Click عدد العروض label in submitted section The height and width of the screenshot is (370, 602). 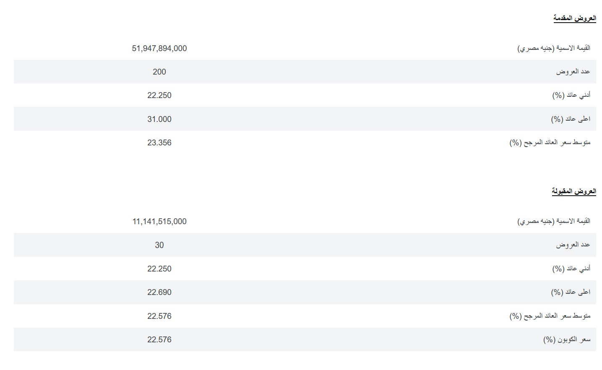click(x=573, y=72)
